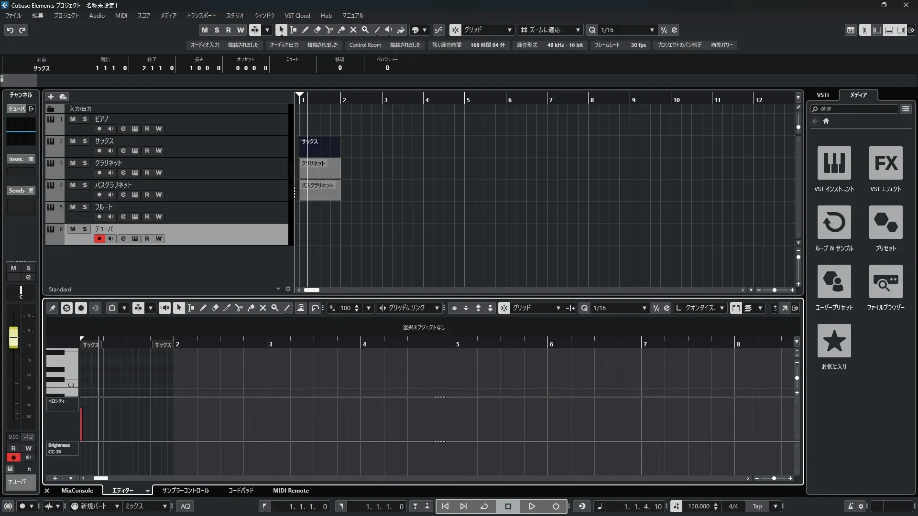Mute the ピアノ track
Viewport: 918px width, 516px height.
tap(73, 119)
